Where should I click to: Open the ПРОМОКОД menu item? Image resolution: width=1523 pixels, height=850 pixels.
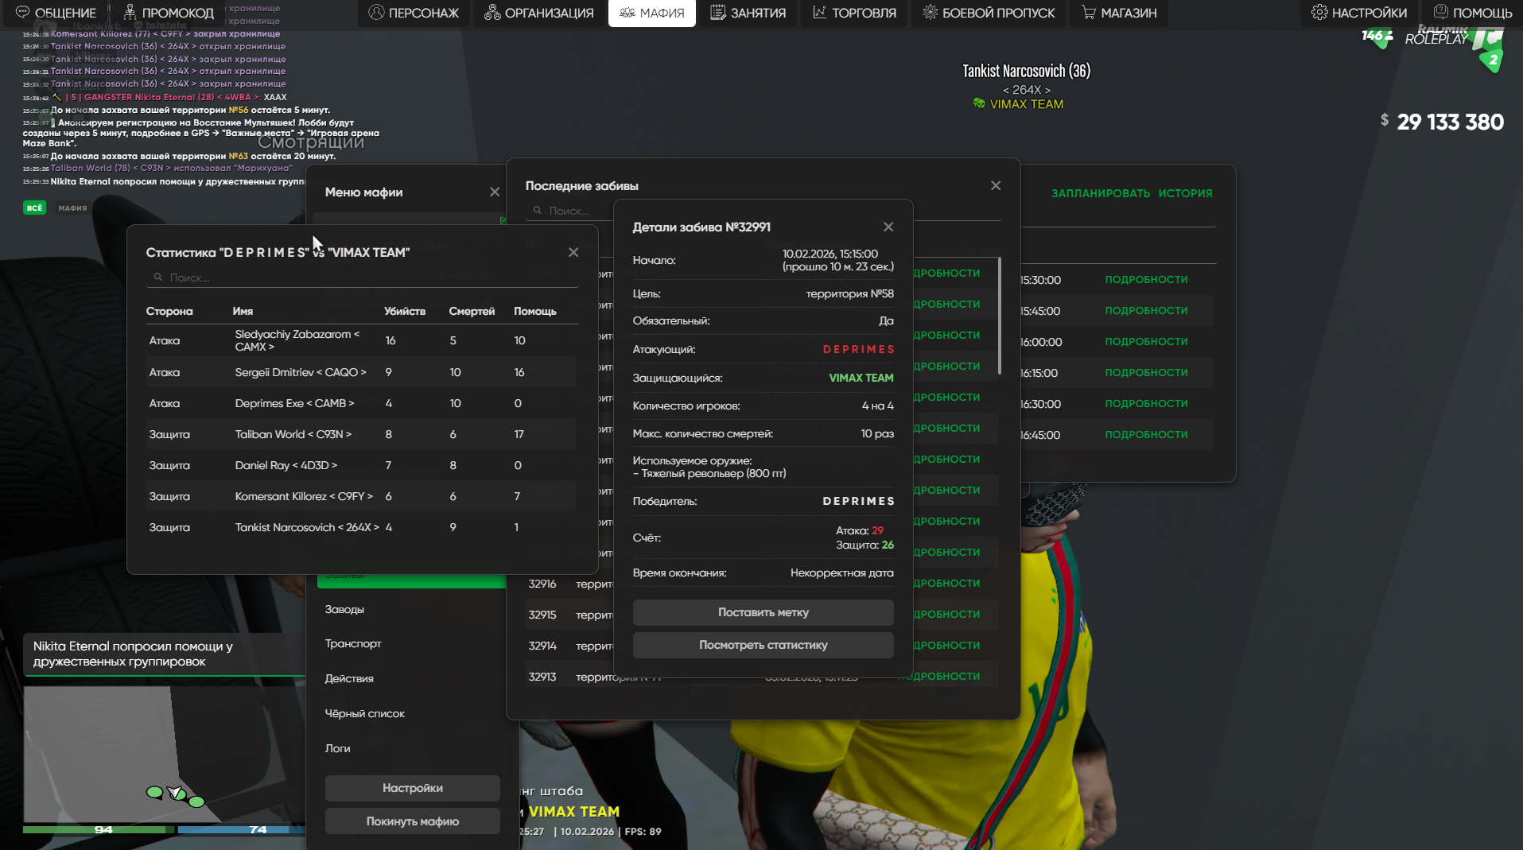coord(169,13)
